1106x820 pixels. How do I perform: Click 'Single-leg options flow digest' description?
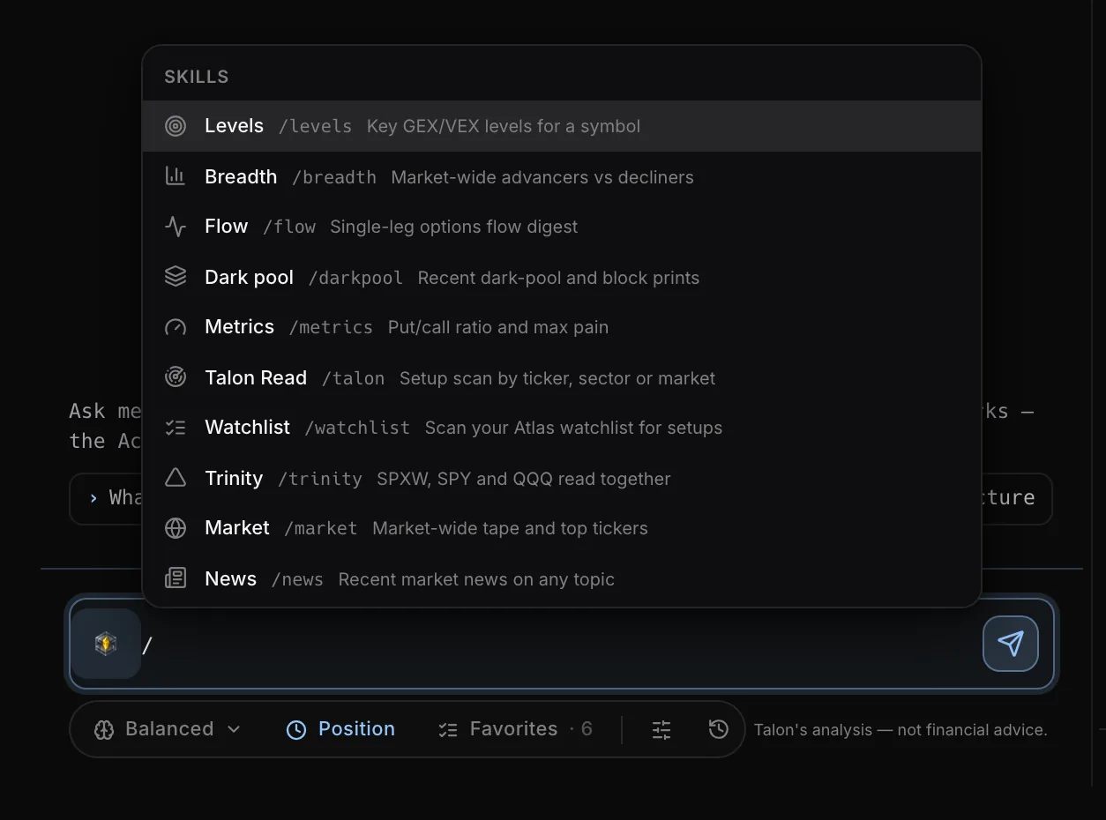click(453, 227)
